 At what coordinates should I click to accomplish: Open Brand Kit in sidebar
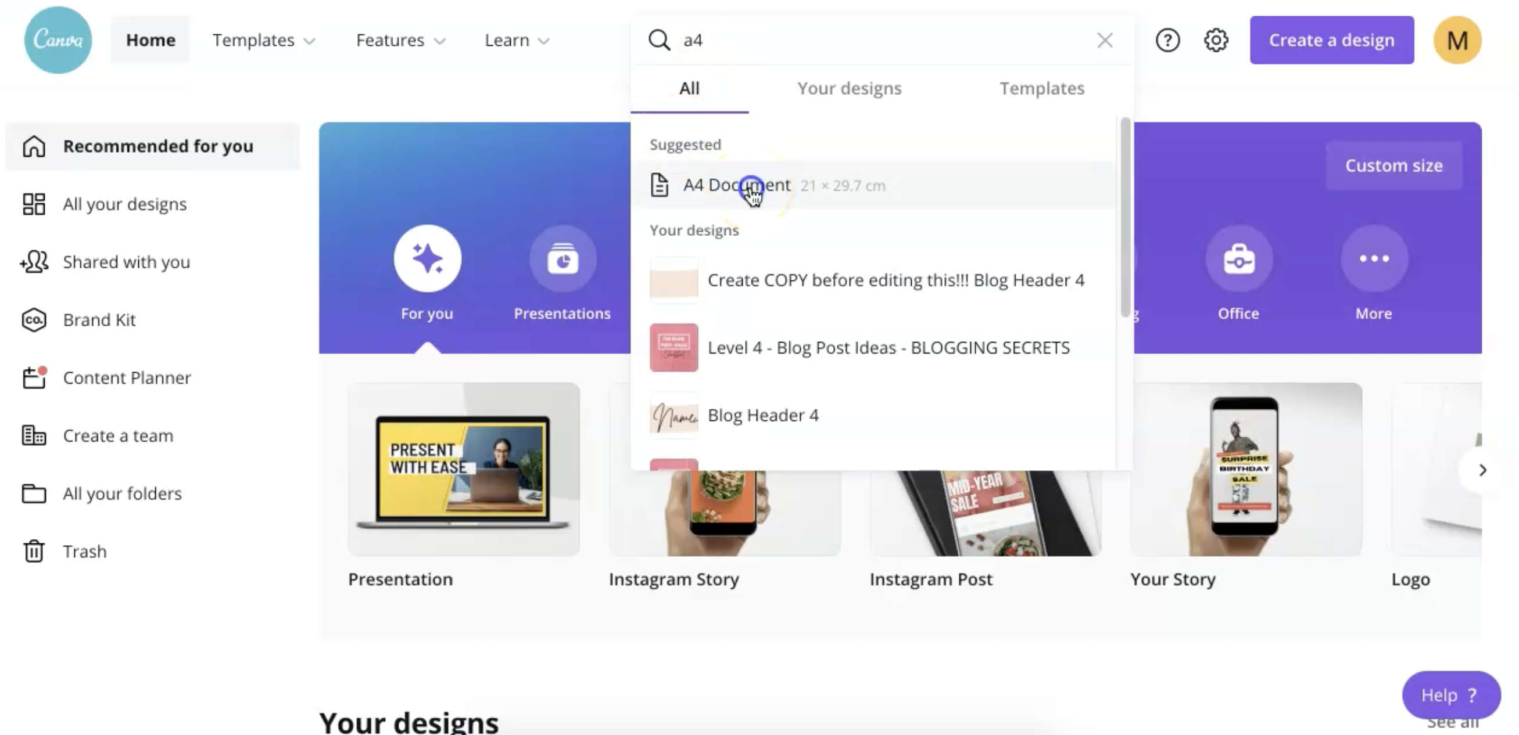click(x=152, y=320)
